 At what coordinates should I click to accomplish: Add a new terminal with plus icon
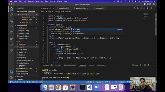click(x=140, y=65)
